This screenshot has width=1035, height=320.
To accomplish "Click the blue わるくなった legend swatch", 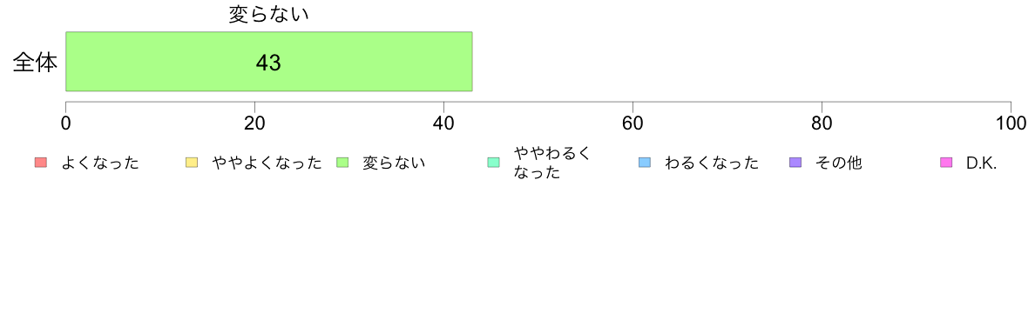I will (x=644, y=163).
